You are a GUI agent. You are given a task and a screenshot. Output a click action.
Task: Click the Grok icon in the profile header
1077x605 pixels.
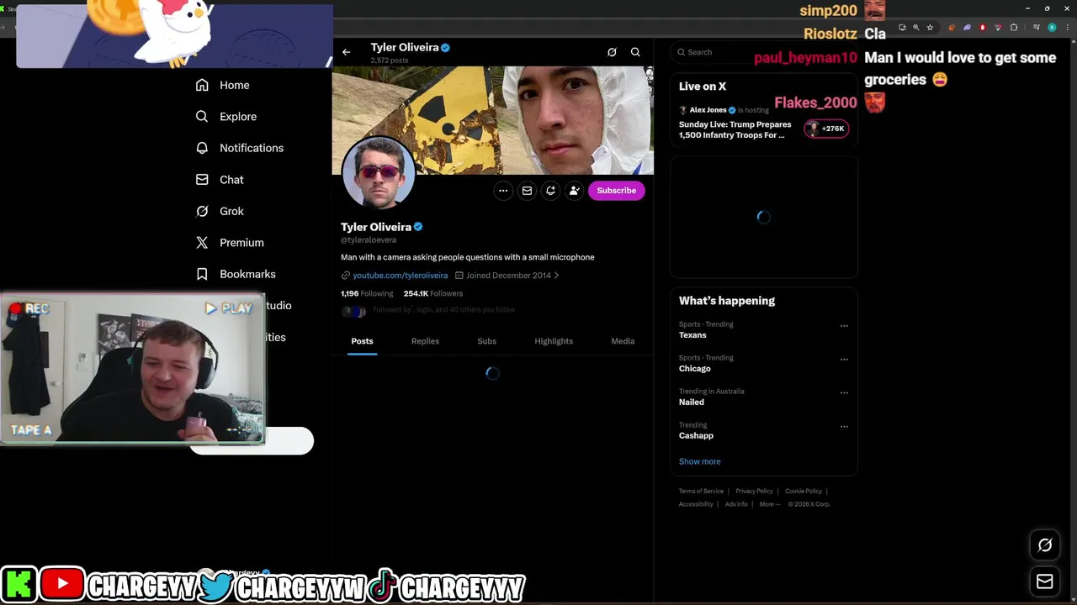[612, 52]
